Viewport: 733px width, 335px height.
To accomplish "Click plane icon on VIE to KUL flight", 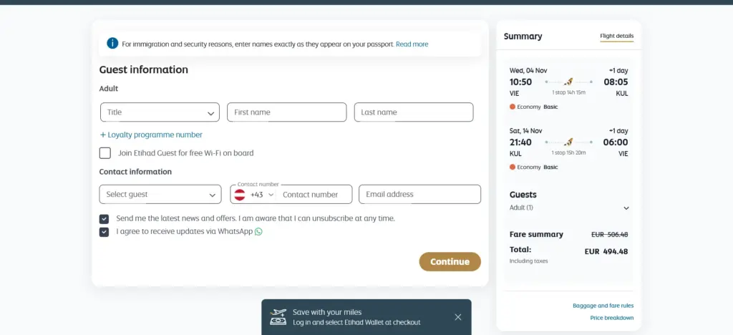I will [x=568, y=82].
